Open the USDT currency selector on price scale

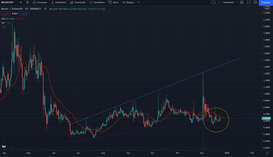point(267,9)
